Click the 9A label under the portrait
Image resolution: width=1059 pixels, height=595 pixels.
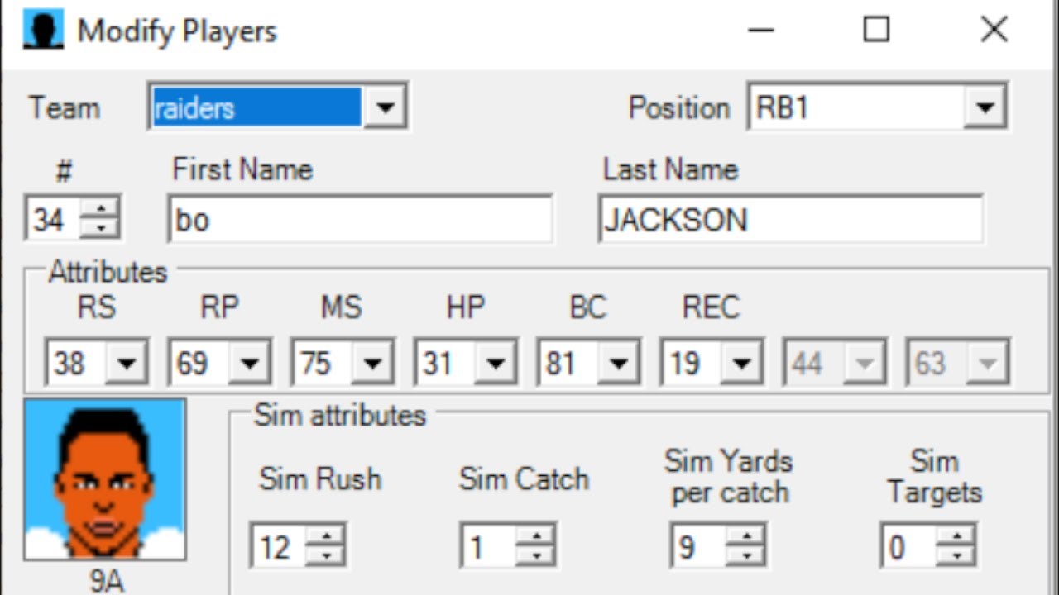106,581
